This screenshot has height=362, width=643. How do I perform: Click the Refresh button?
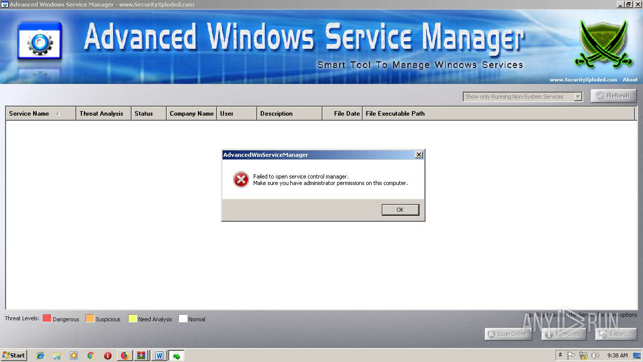pos(613,96)
